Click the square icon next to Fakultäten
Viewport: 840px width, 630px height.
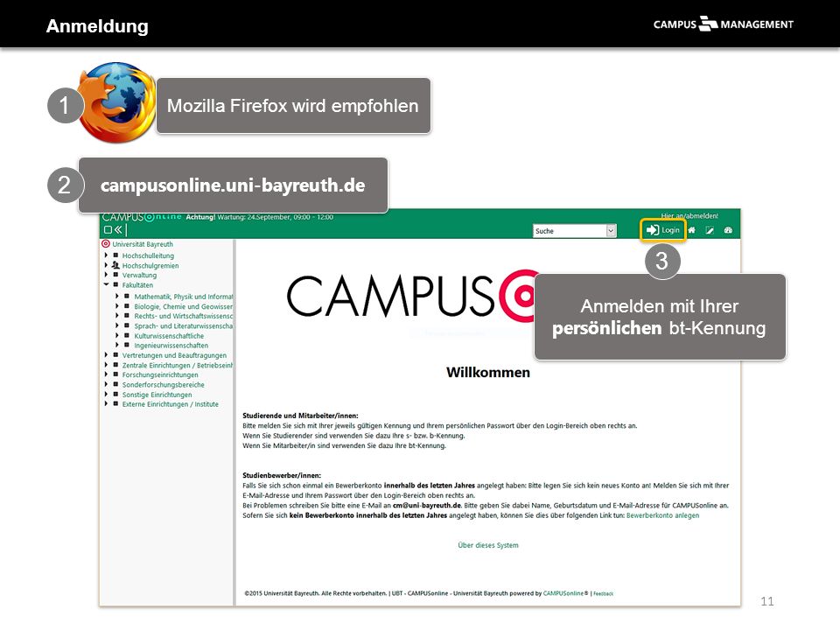pyautogui.click(x=115, y=285)
